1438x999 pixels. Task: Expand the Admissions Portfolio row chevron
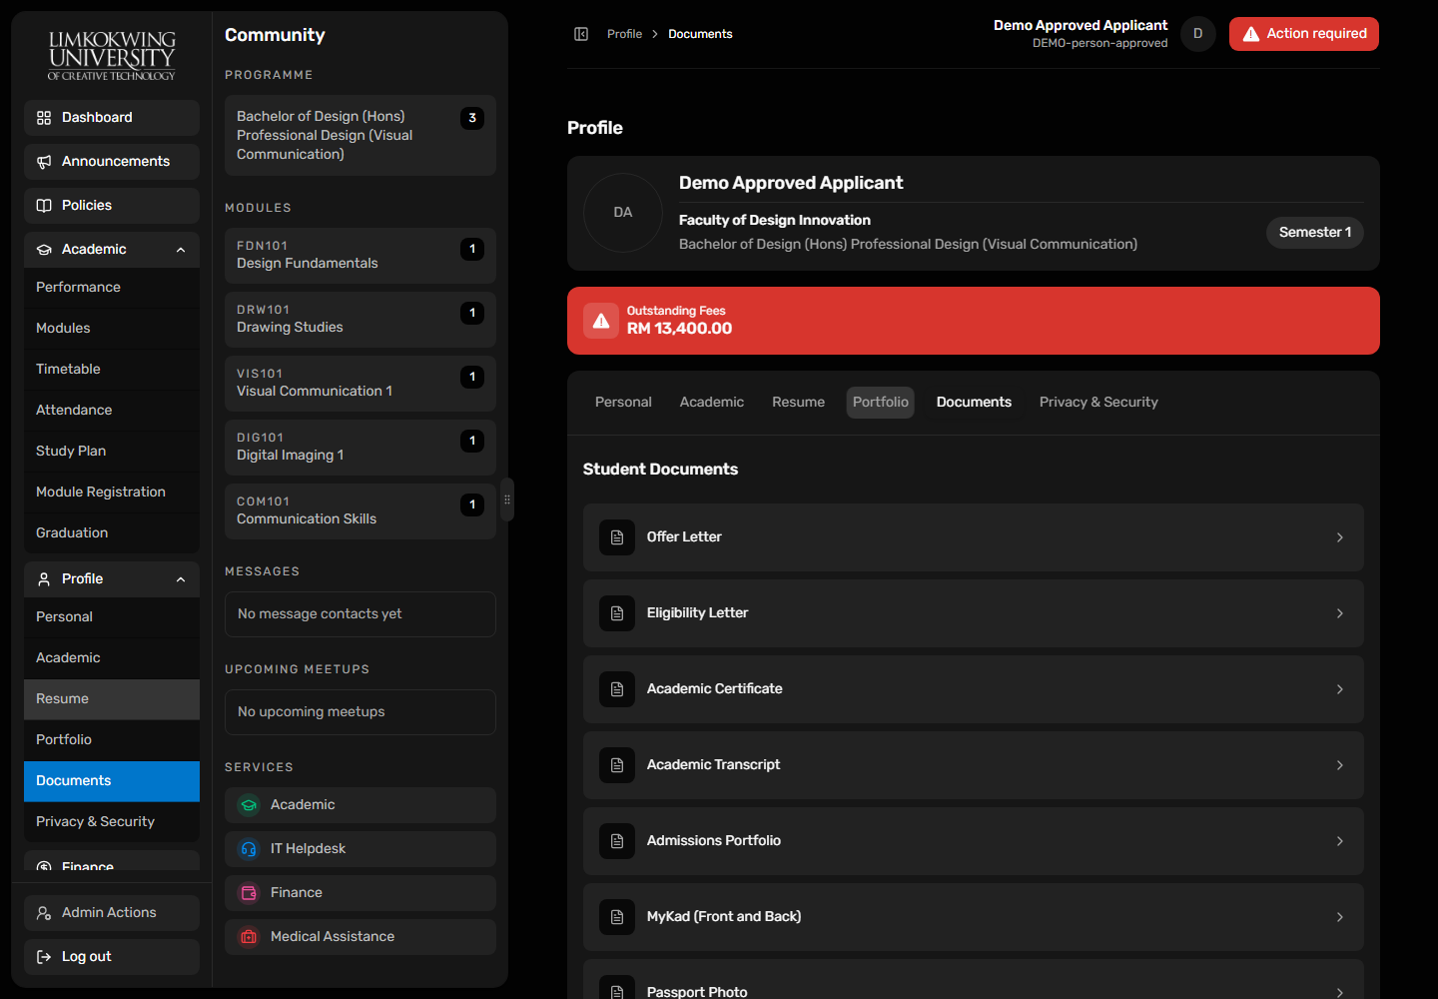(x=1340, y=841)
